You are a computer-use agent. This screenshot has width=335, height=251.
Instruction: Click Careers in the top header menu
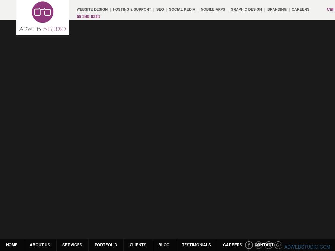coord(300,9)
